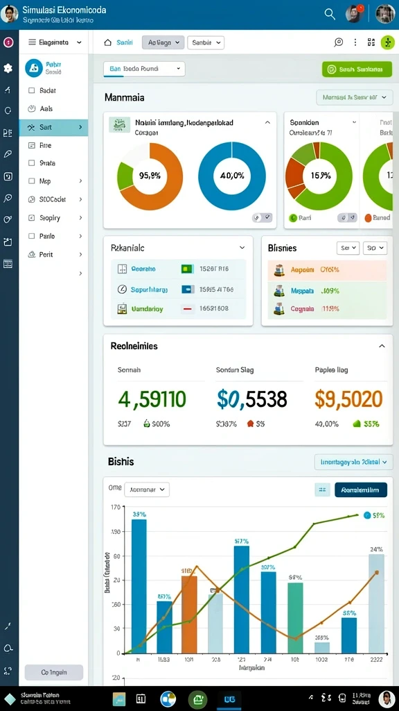Open the Porit sidebar menu item
399x711 pixels.
click(53, 254)
